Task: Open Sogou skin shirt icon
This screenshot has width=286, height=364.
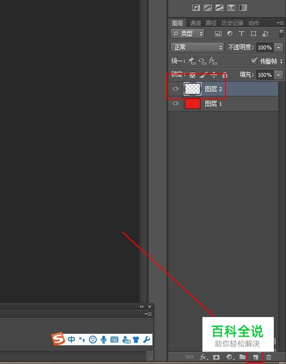Action: click(x=136, y=340)
